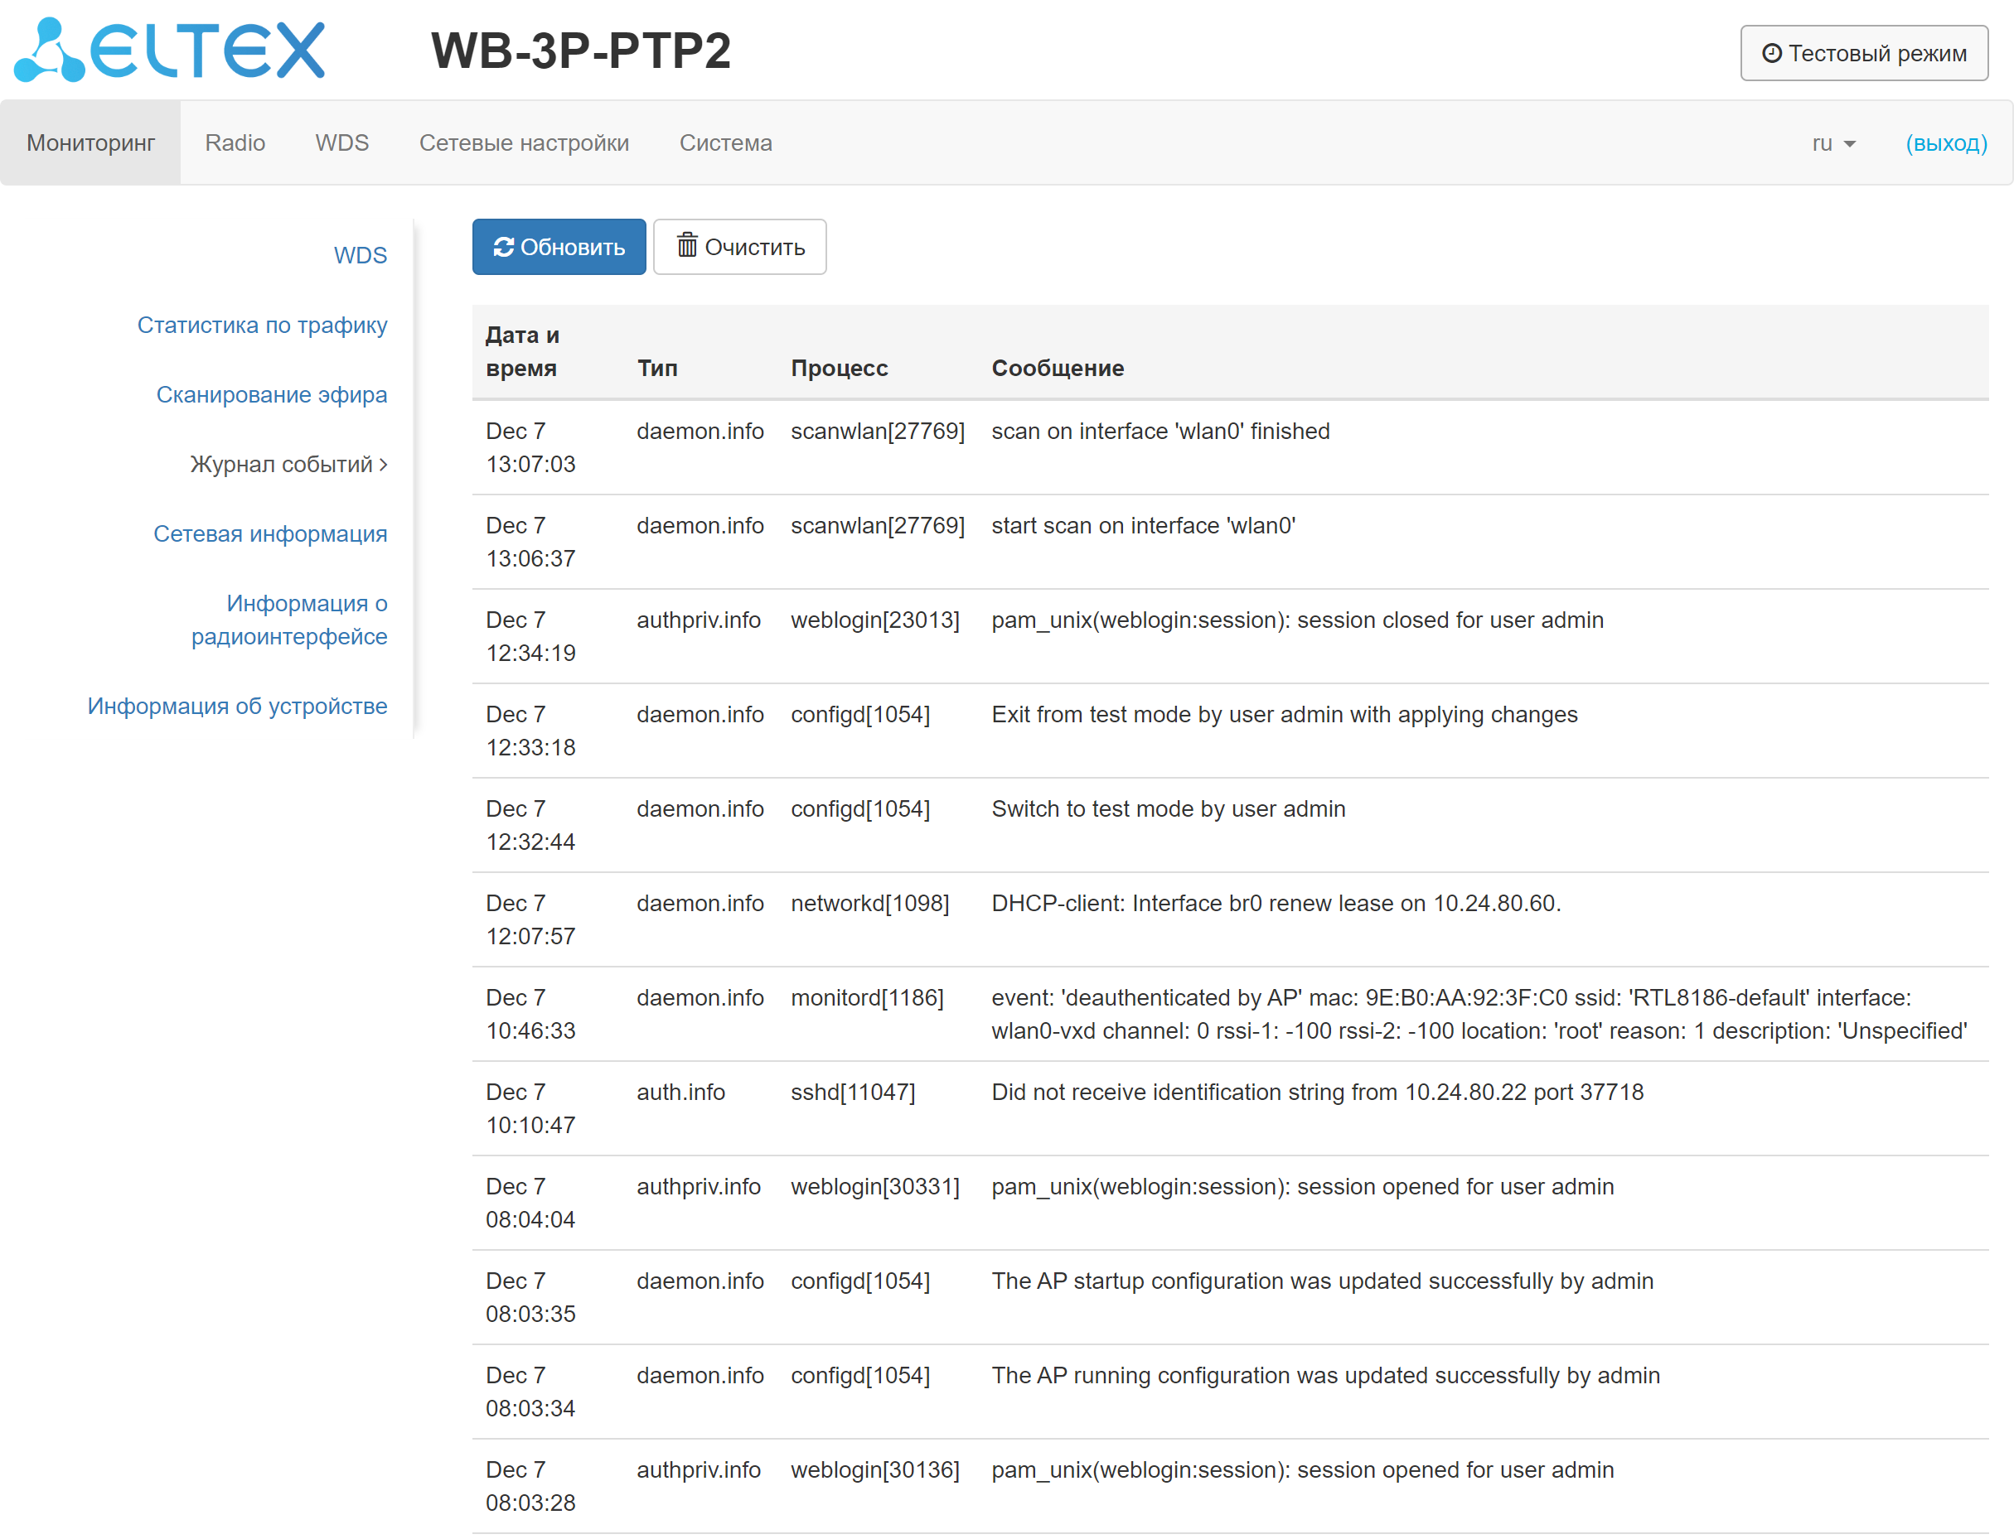Select Журнал событий with chevron in sidebar
This screenshot has width=2014, height=1539.
coord(288,465)
